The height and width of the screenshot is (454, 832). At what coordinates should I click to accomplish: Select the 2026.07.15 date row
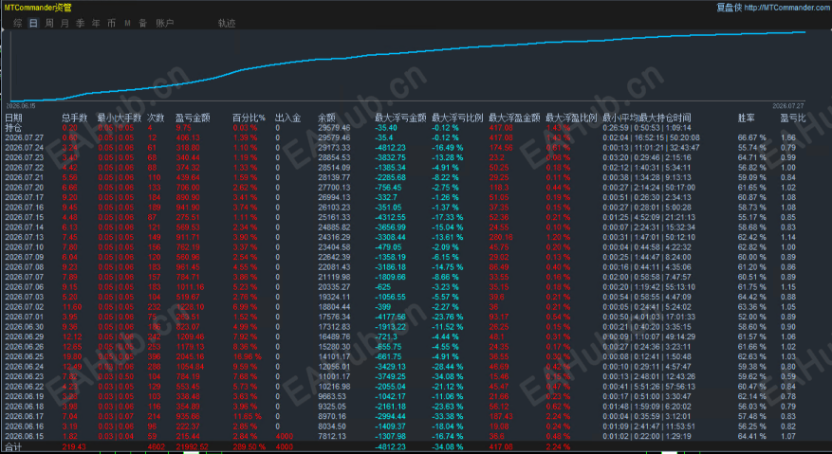click(x=25, y=217)
